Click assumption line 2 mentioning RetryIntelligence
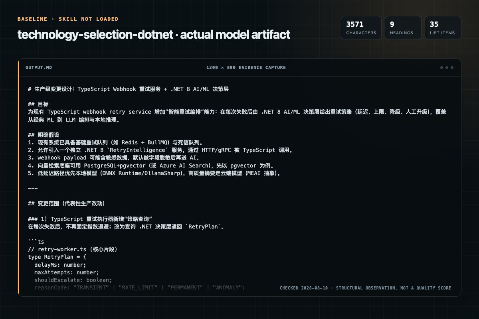Viewport: 479px width, 319px height. (x=160, y=150)
